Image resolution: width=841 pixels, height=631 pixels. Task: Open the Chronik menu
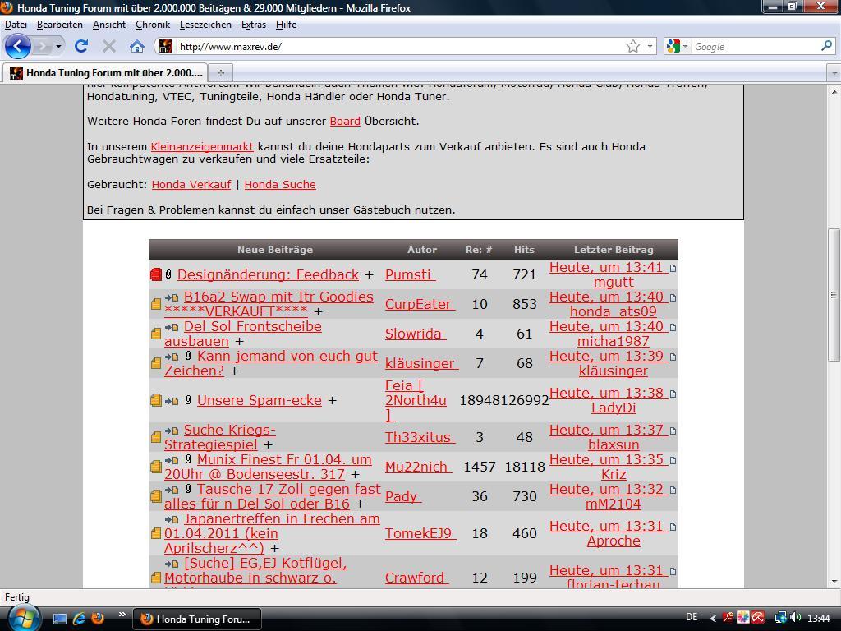click(152, 25)
